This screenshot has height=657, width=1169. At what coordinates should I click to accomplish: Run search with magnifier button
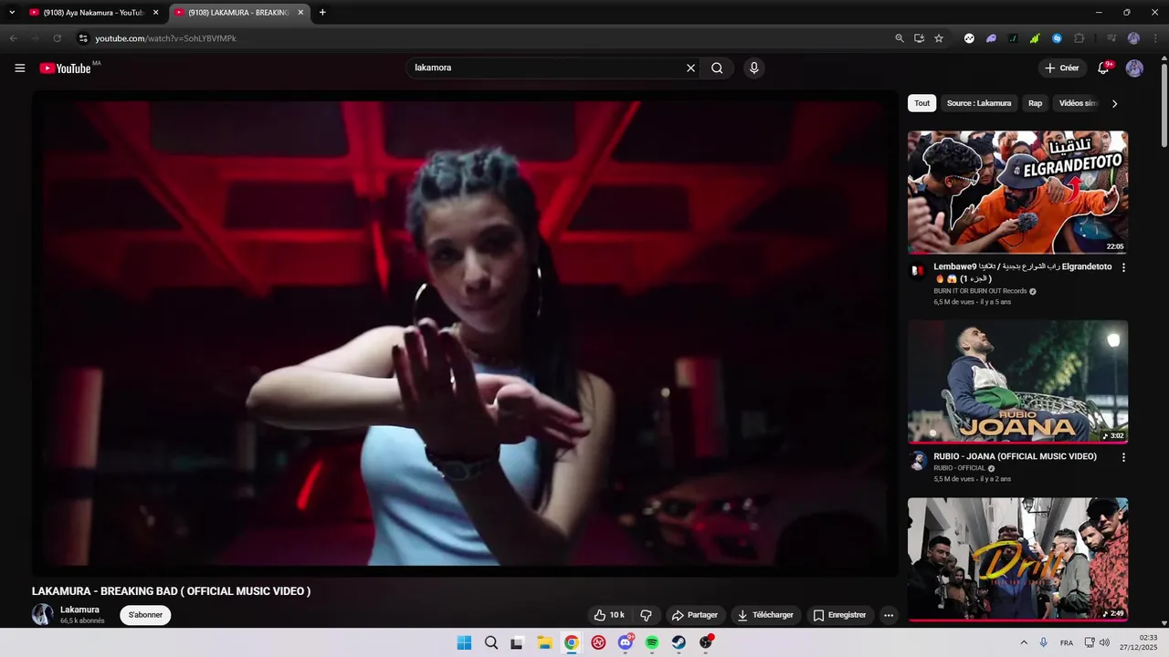point(717,68)
